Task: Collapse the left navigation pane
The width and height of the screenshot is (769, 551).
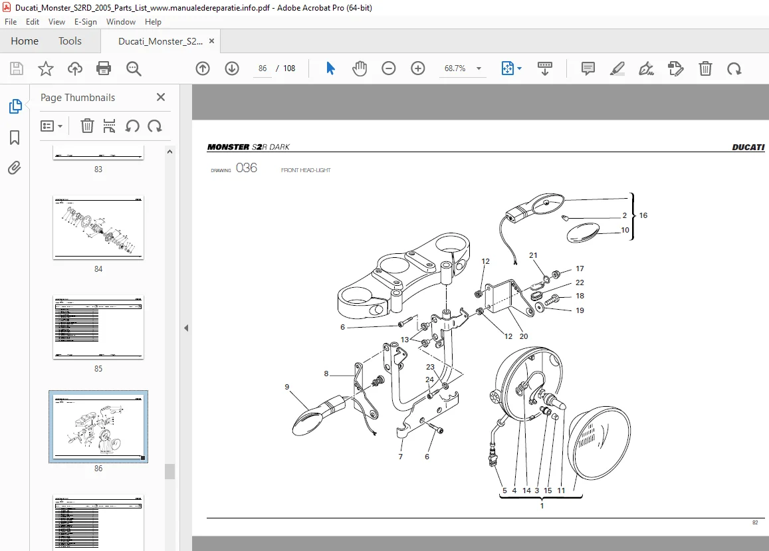Action: [186, 328]
